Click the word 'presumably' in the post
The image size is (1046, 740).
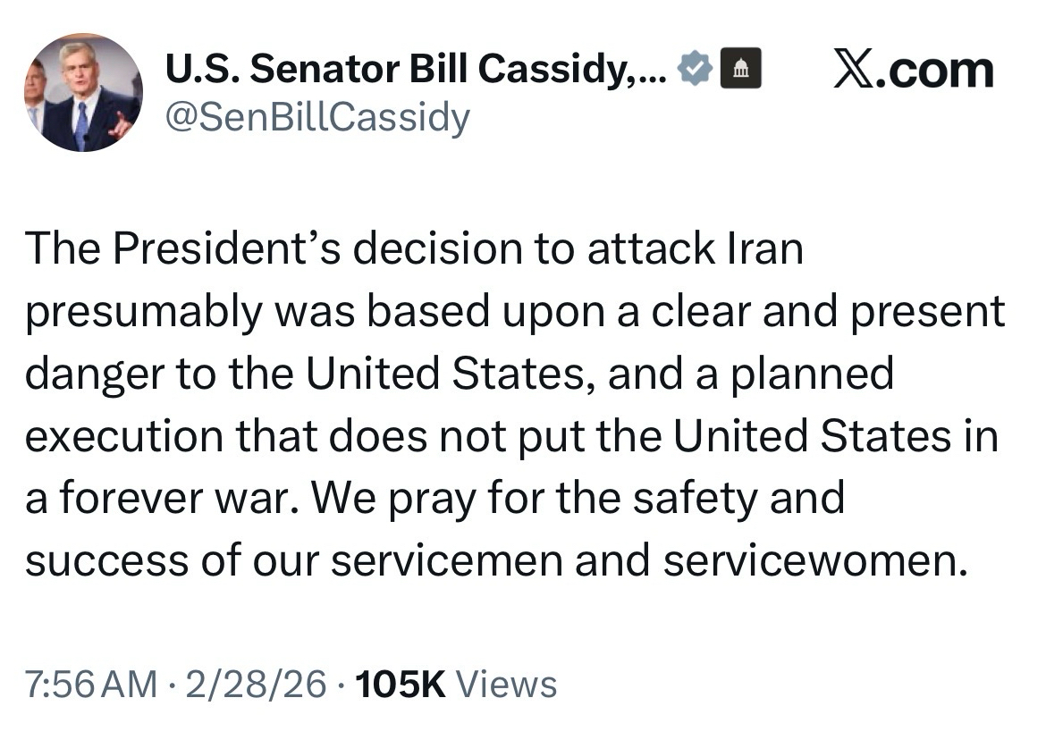[x=144, y=312]
